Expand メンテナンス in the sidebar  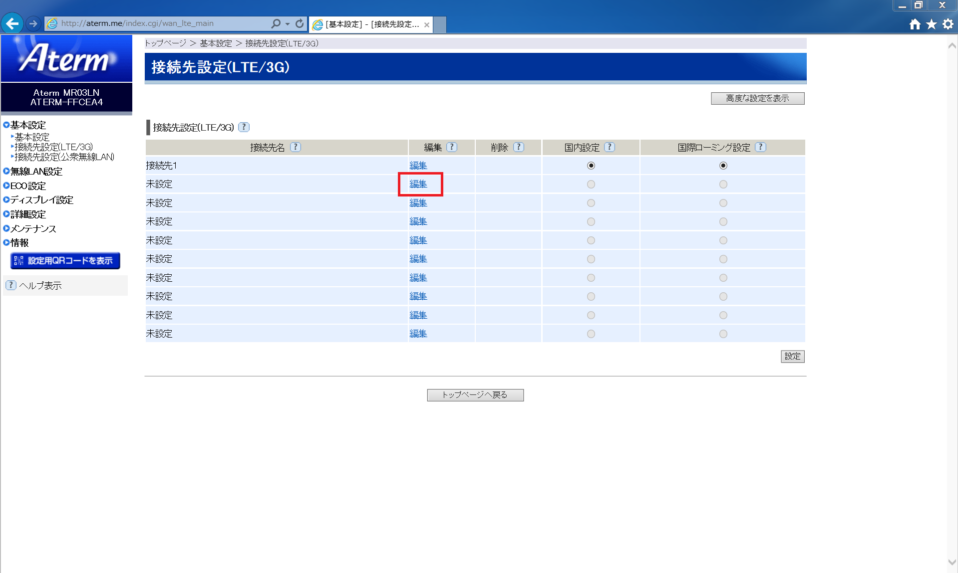click(x=32, y=228)
